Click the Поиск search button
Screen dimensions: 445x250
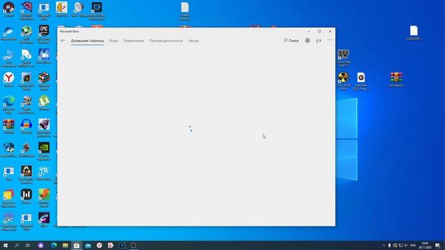pyautogui.click(x=291, y=40)
